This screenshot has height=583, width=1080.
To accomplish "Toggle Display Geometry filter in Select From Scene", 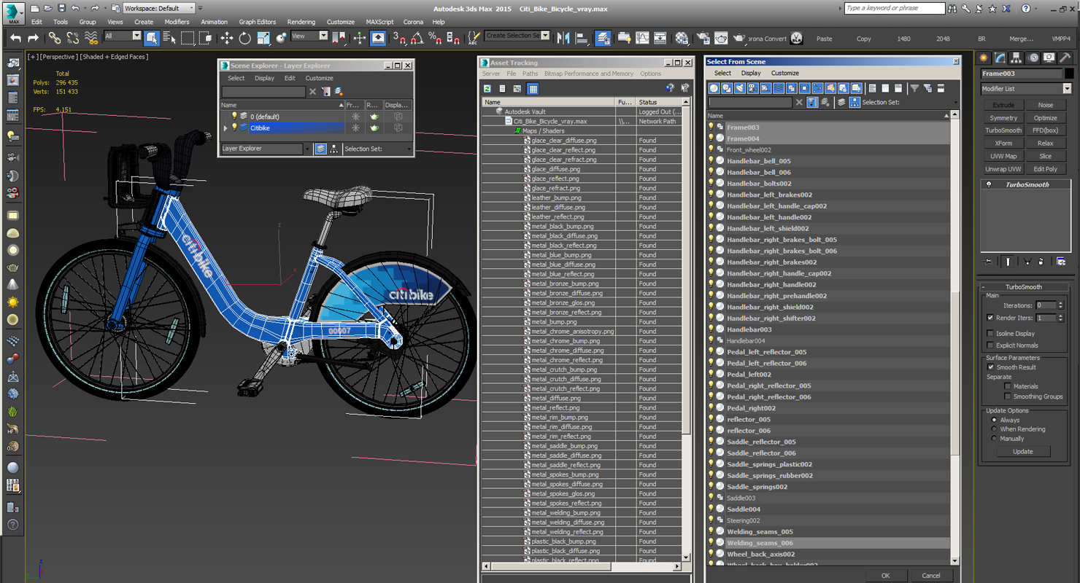I will point(714,88).
